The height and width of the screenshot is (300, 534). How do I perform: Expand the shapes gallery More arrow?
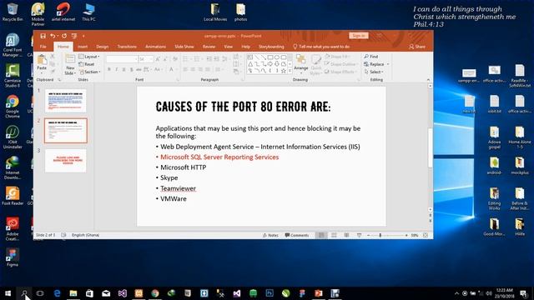click(290, 71)
